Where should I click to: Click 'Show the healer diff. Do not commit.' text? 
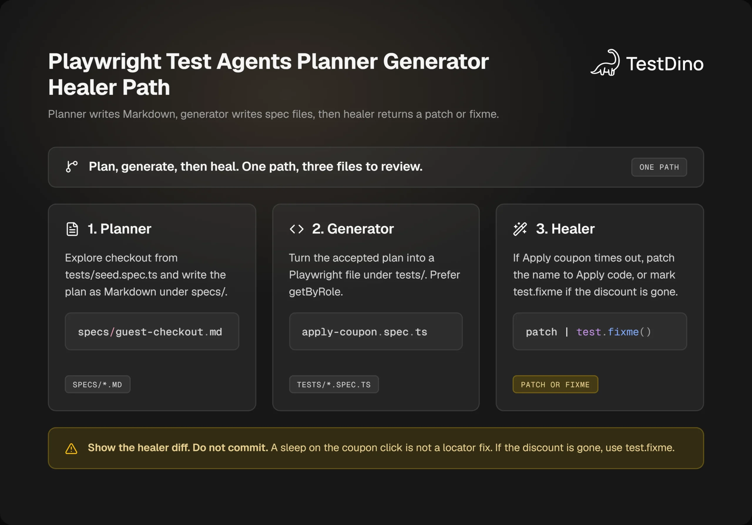click(x=178, y=448)
